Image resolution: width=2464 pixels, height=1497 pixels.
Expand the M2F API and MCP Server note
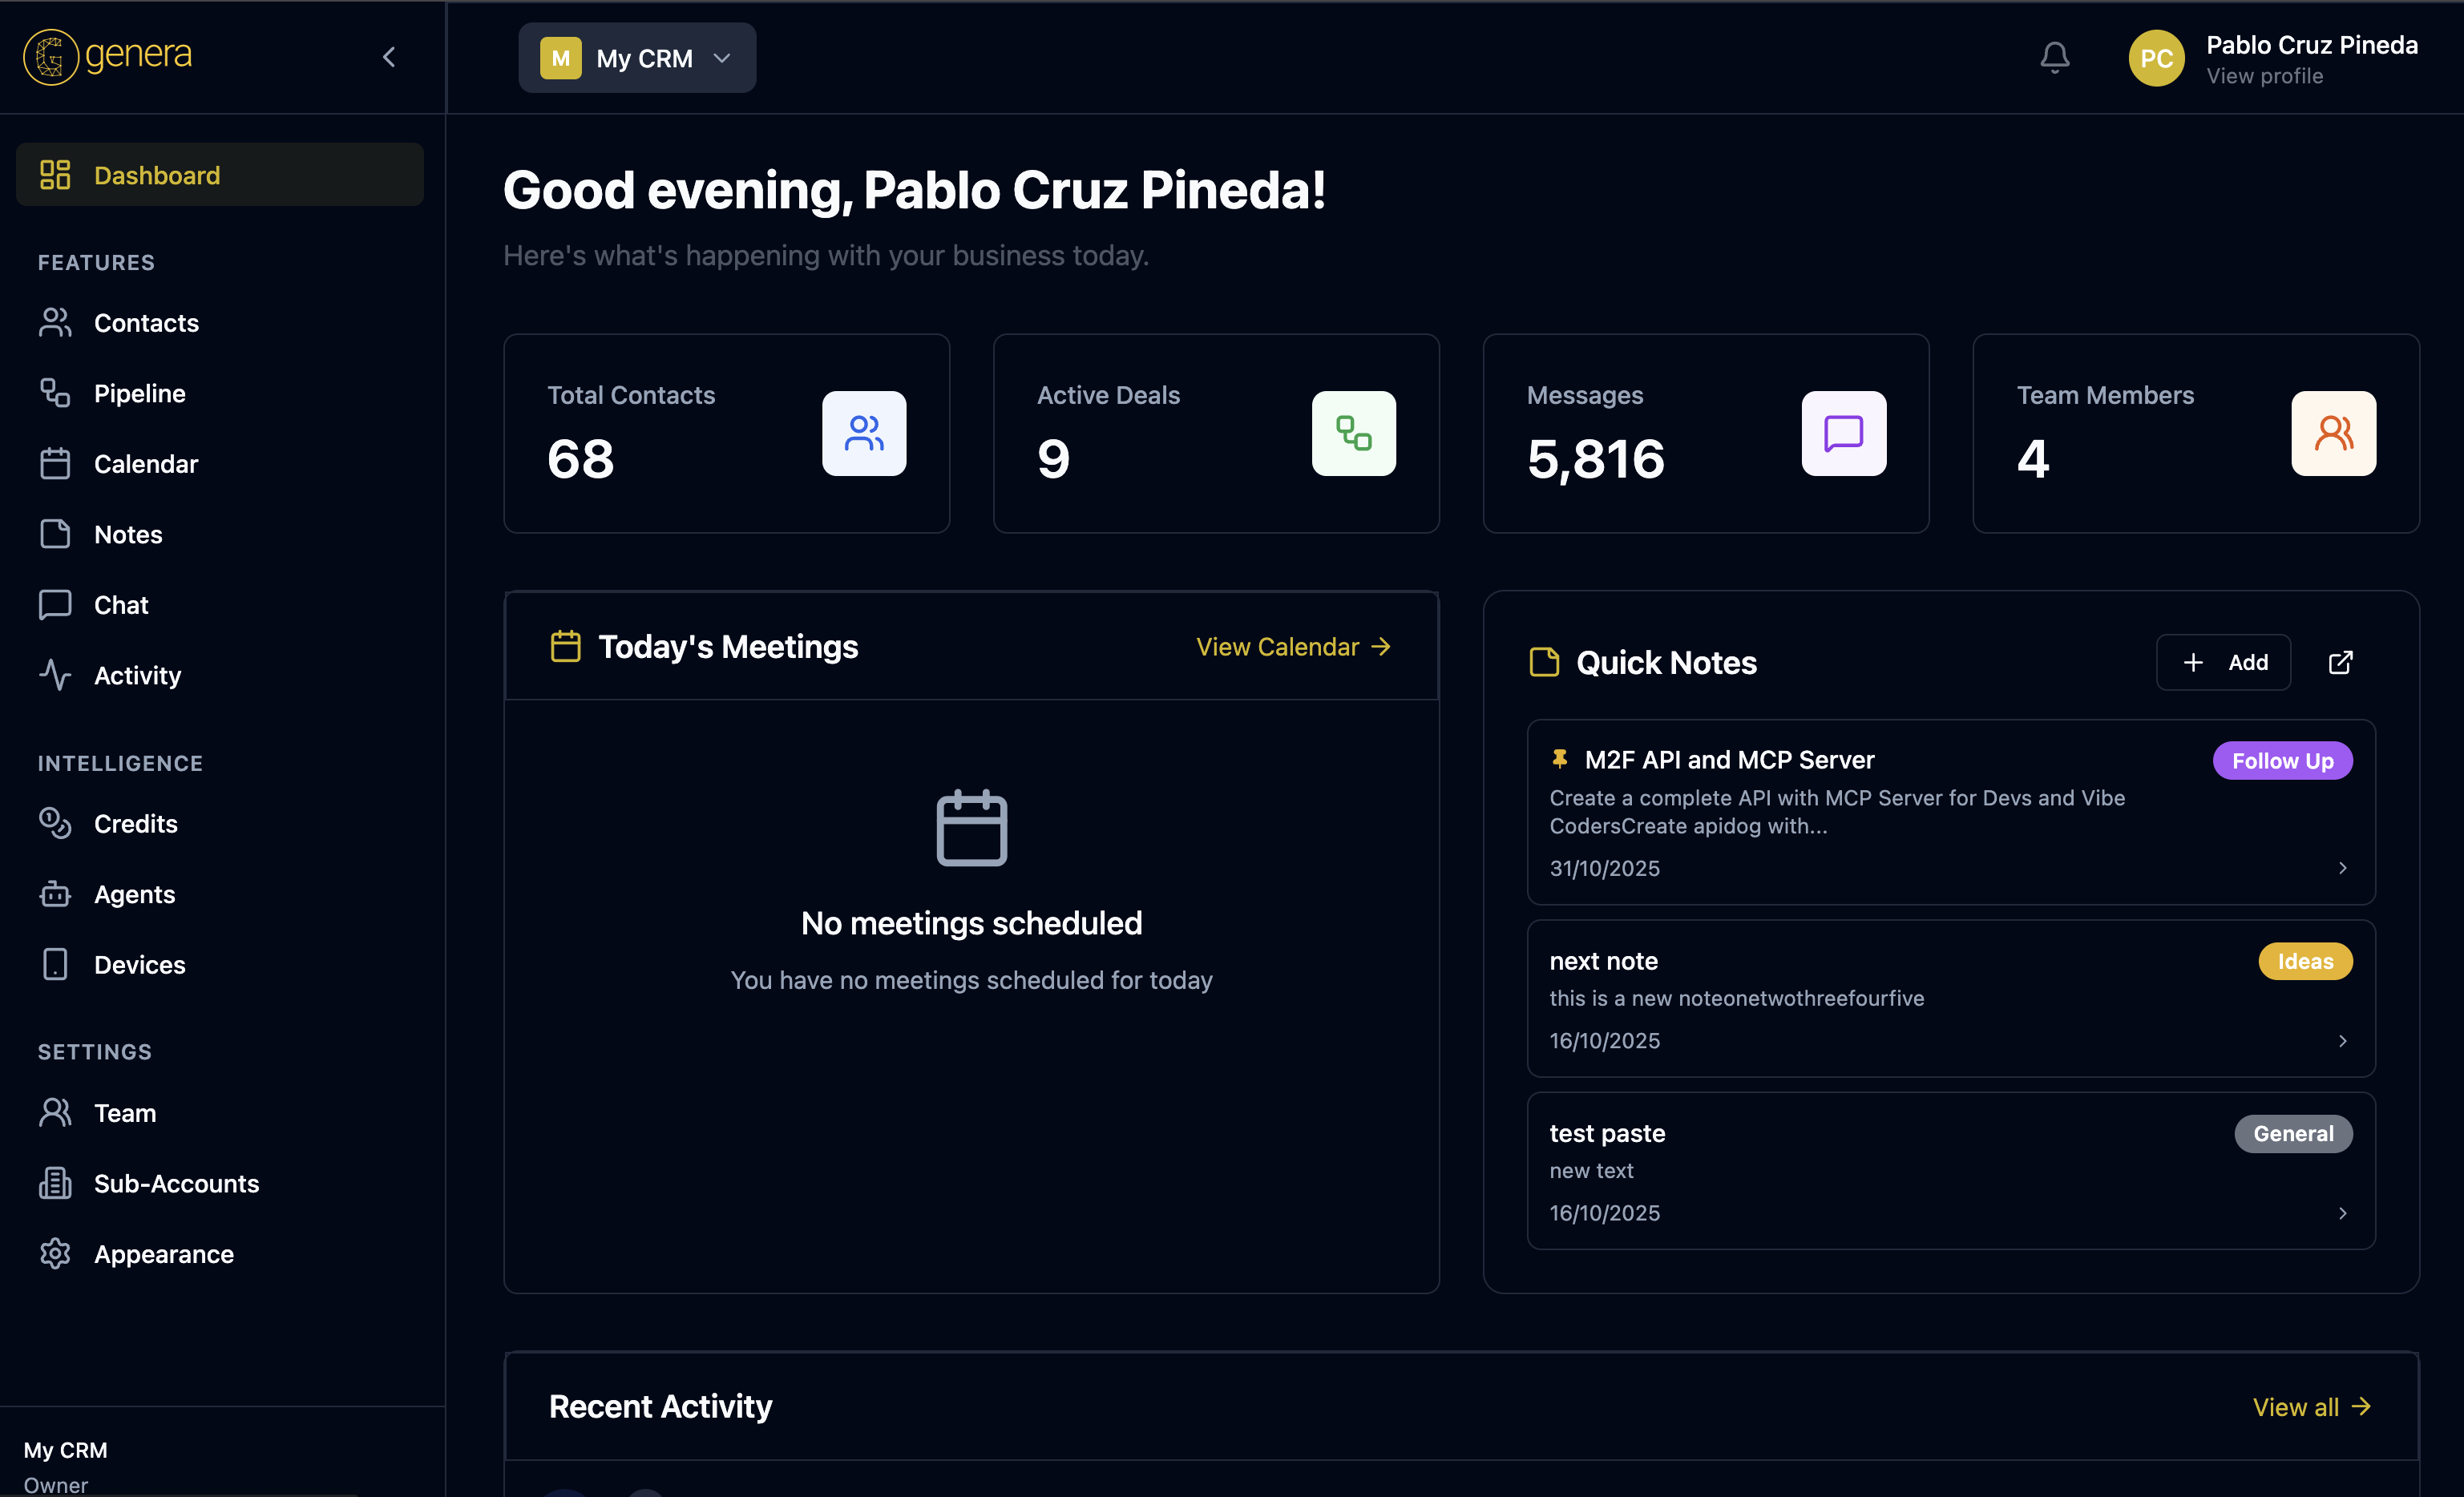(2342, 867)
